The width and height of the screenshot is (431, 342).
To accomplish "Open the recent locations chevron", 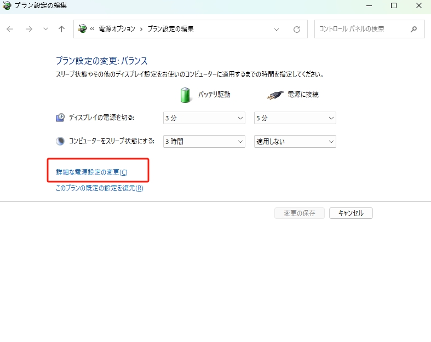I will pyautogui.click(x=45, y=29).
